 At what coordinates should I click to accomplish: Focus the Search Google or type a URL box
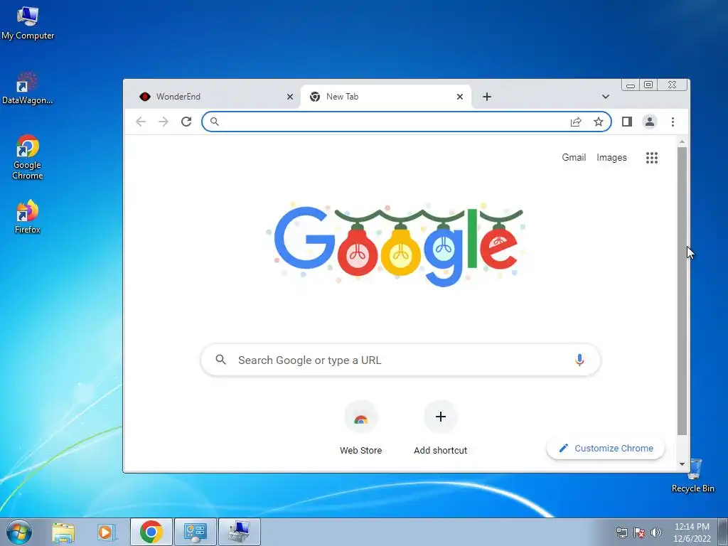[400, 360]
